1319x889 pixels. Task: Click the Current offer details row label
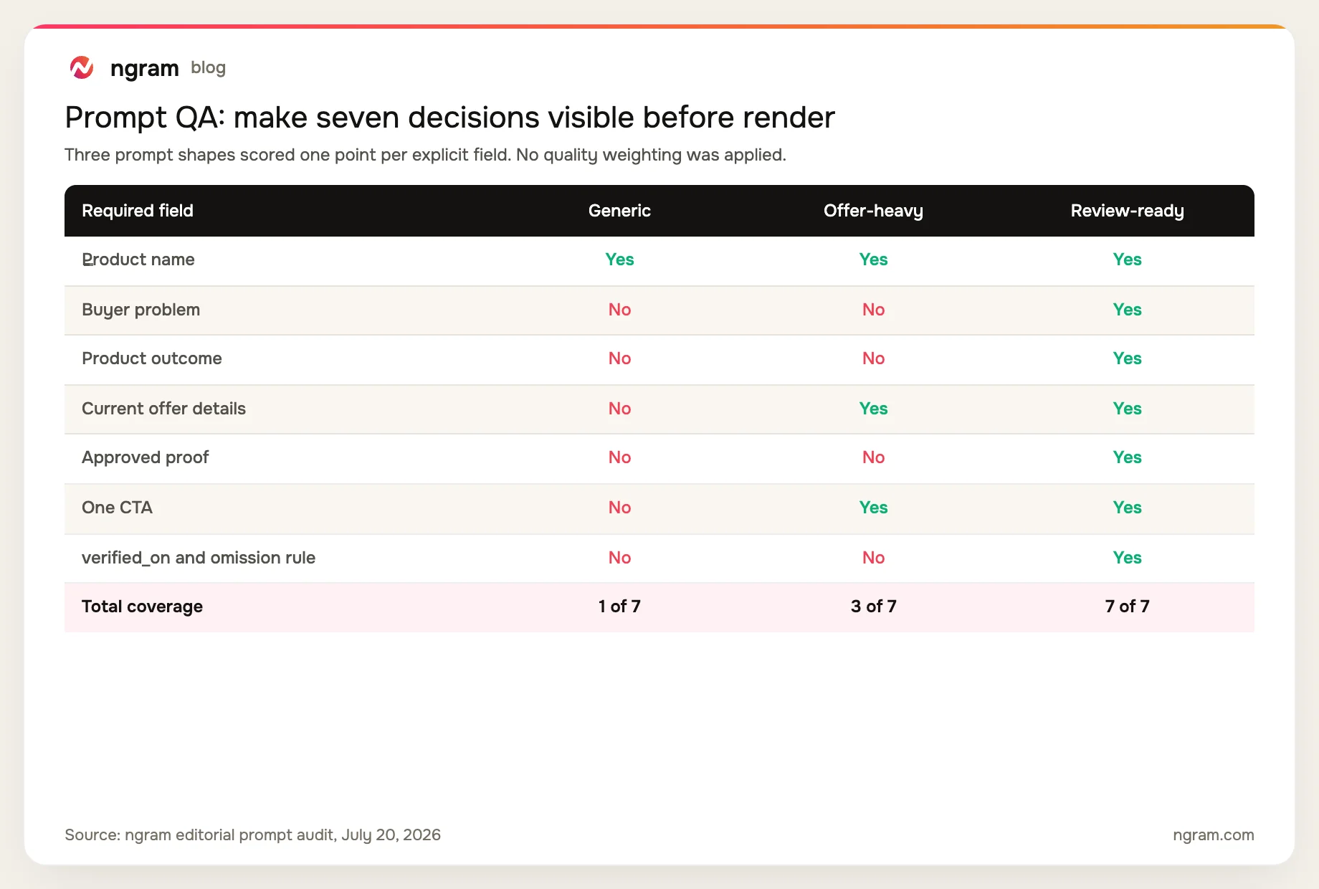[163, 409]
